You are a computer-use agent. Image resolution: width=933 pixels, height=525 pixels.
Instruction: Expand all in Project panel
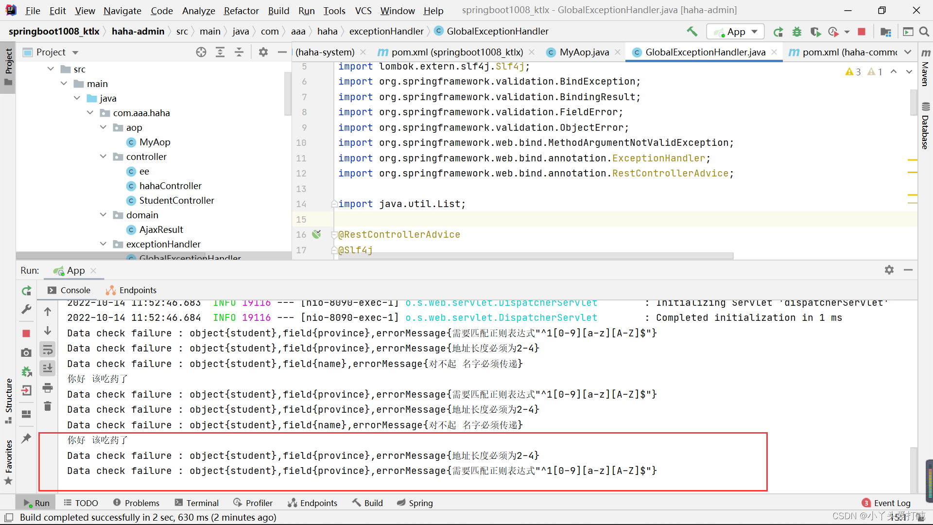click(220, 52)
